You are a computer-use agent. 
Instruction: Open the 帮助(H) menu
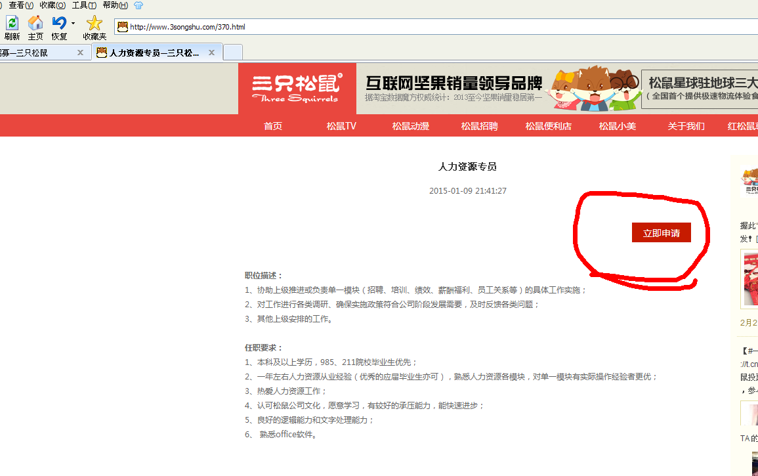coord(115,5)
